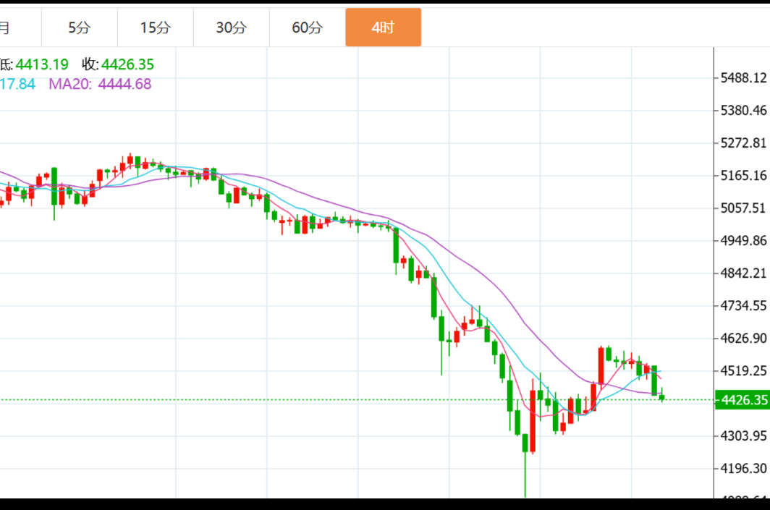Viewport: 770px width, 510px height.
Task: Click the purple MA20 4444.68 indicator label
Action: click(100, 84)
